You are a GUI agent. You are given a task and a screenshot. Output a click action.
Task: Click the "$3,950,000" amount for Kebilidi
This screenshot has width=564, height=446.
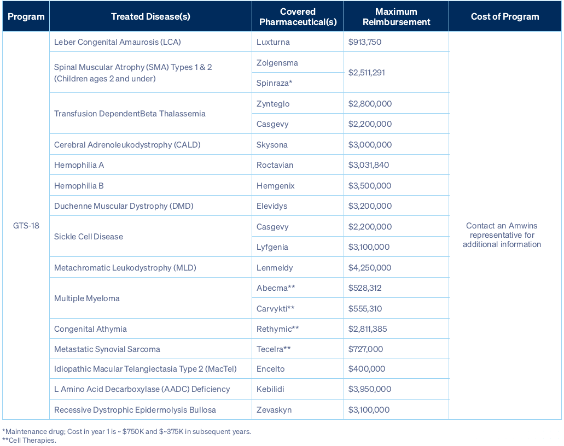370,389
